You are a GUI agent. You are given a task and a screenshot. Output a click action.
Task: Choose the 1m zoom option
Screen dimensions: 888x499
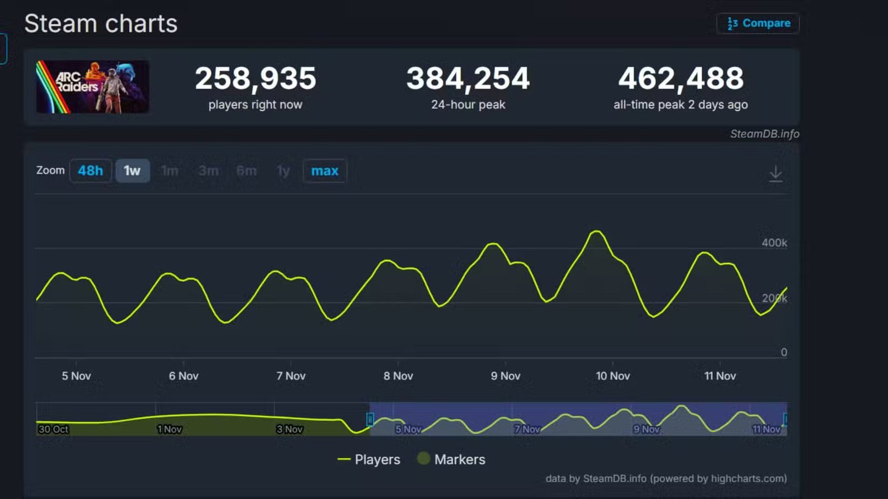(x=170, y=171)
